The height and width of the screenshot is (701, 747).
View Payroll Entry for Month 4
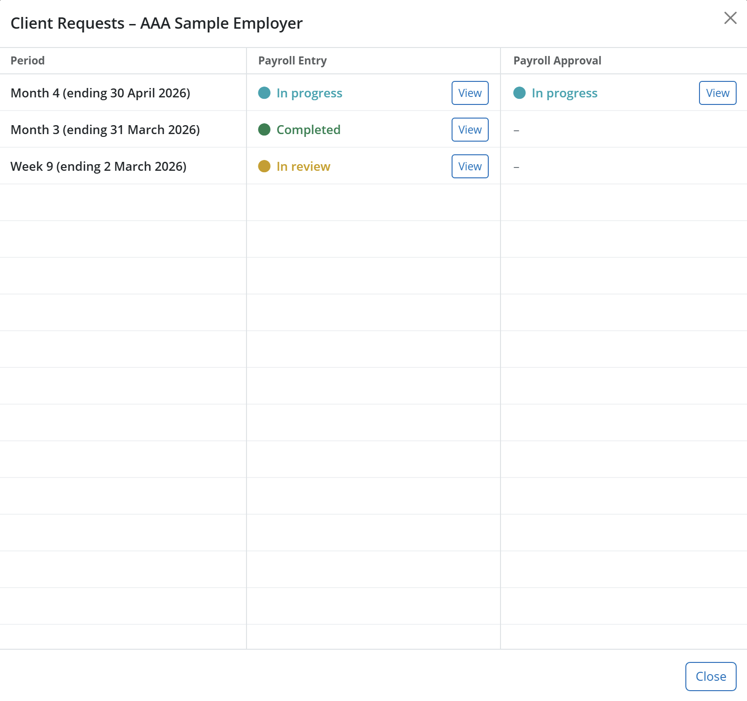click(470, 93)
